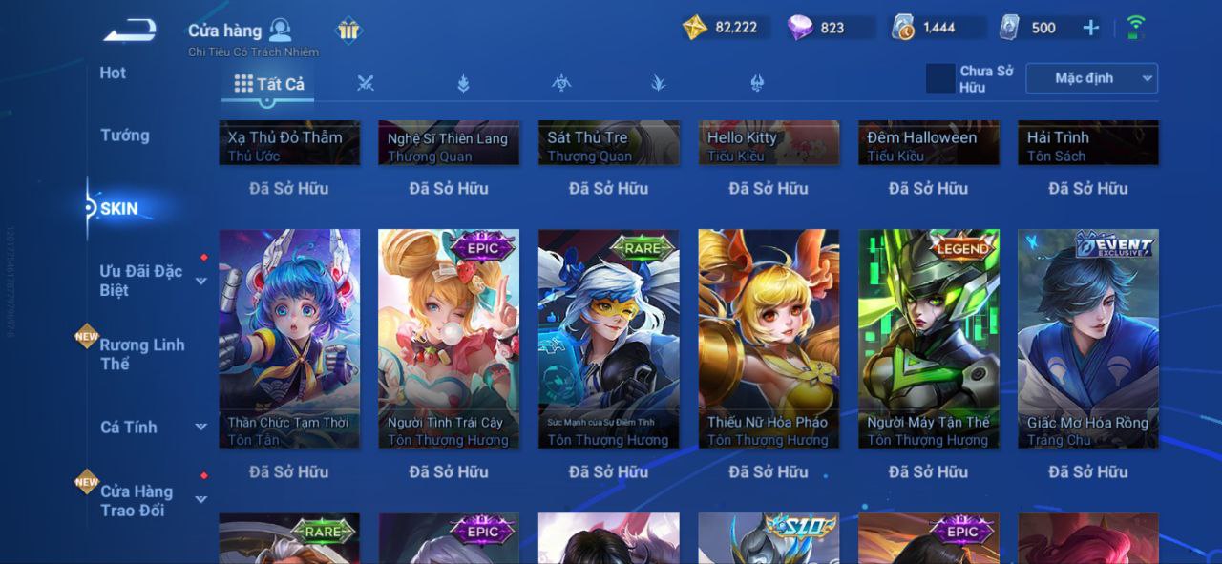This screenshot has height=564, width=1222.
Task: Toggle the Chưa Sở Hữu checkbox
Action: pyautogui.click(x=940, y=78)
